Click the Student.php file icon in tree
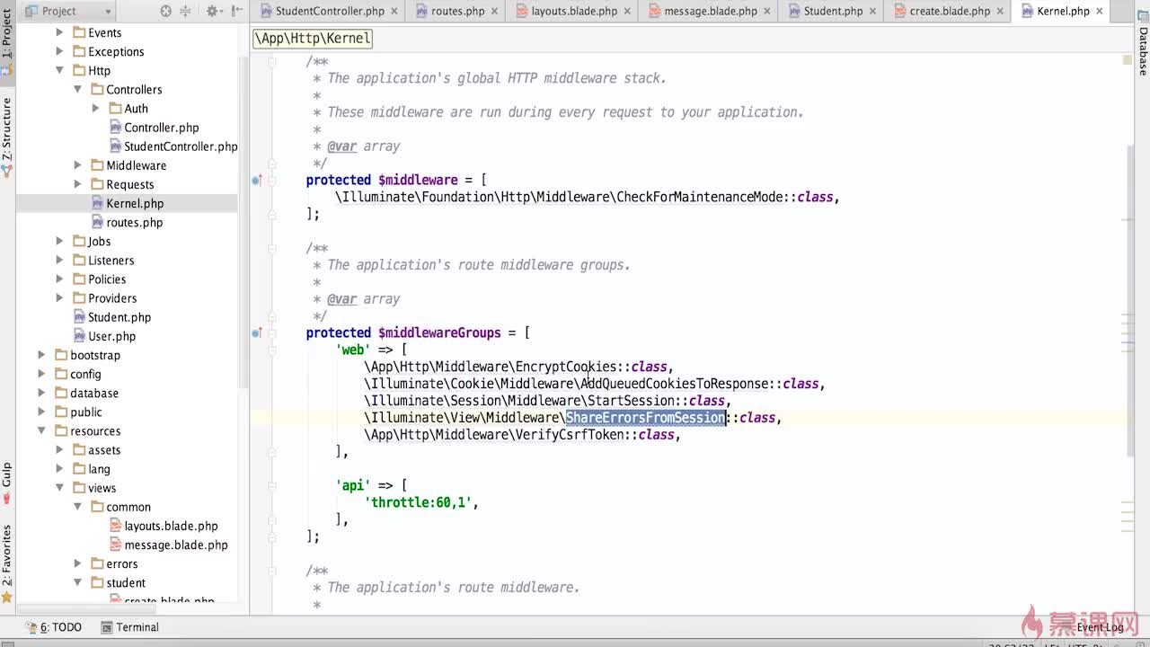 pos(80,317)
